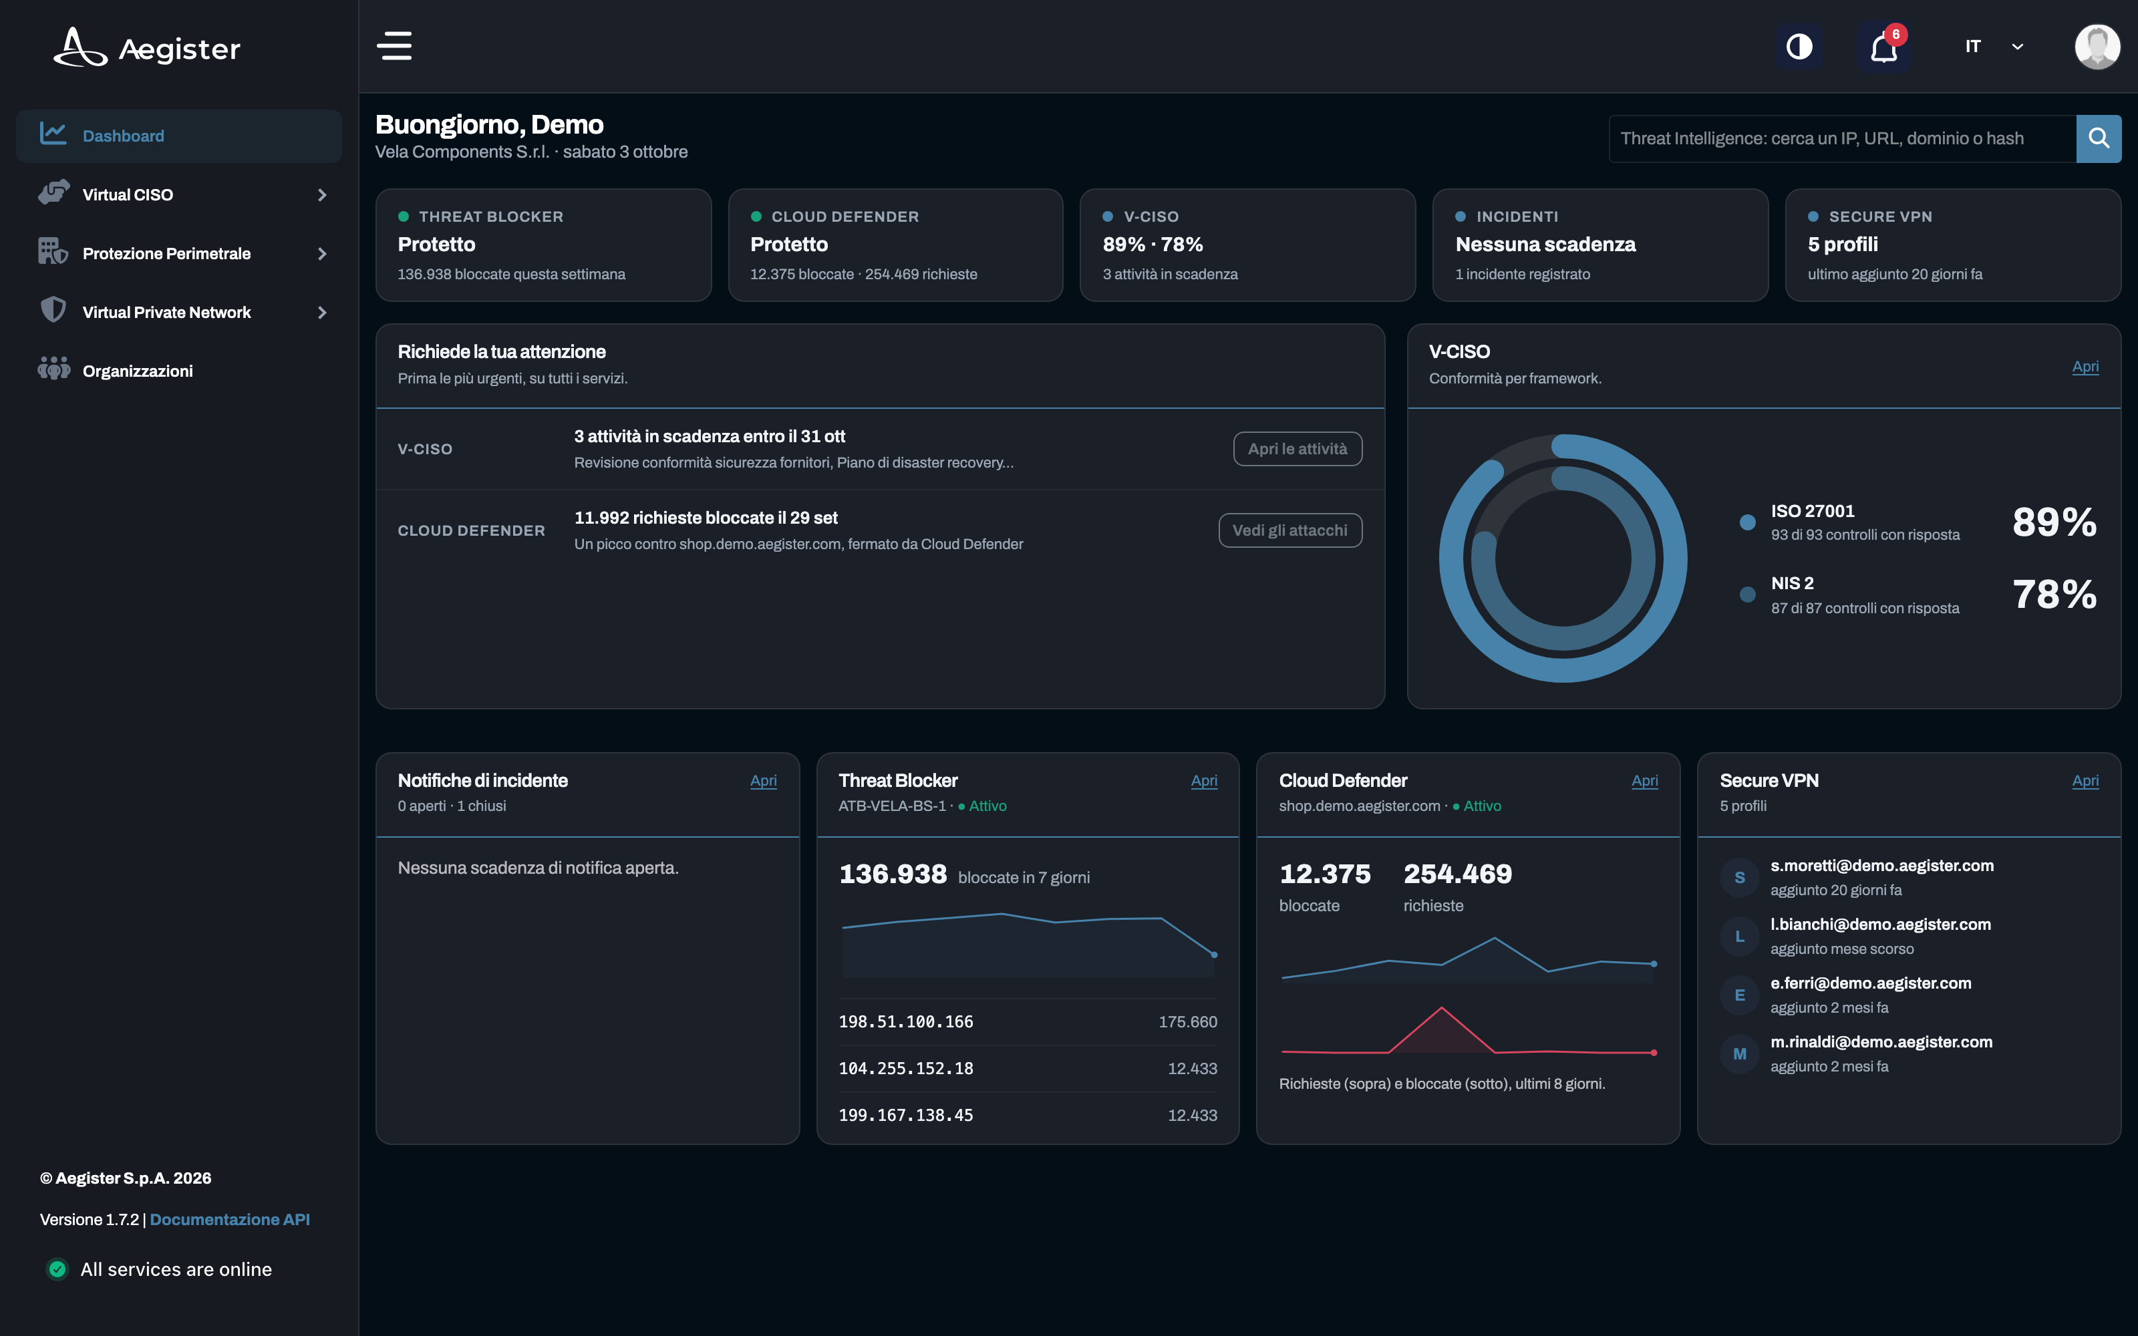Click the Virtual Private Network shield icon
This screenshot has height=1336, width=2138.
coord(54,310)
